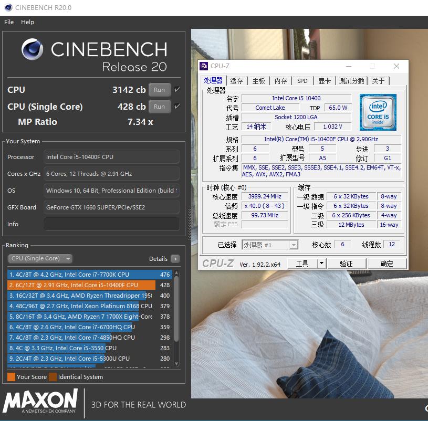The height and width of the screenshot is (421, 428).
Task: Toggle the CPU test checkbox
Action: pos(177,89)
